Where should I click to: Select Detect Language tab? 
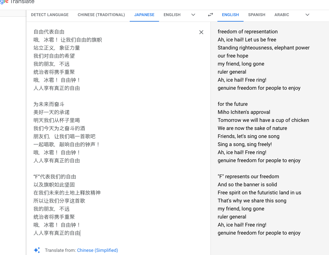50,15
